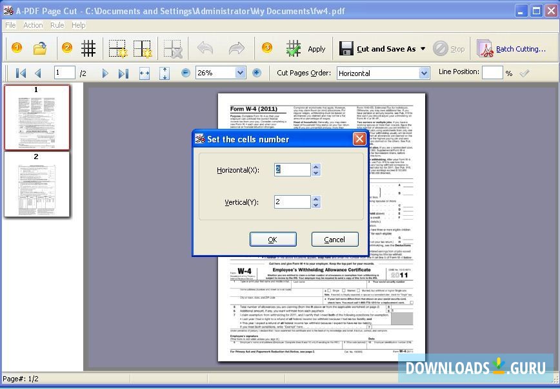The image size is (560, 389).
Task: Open the grid cells cut tool
Action: pos(88,48)
